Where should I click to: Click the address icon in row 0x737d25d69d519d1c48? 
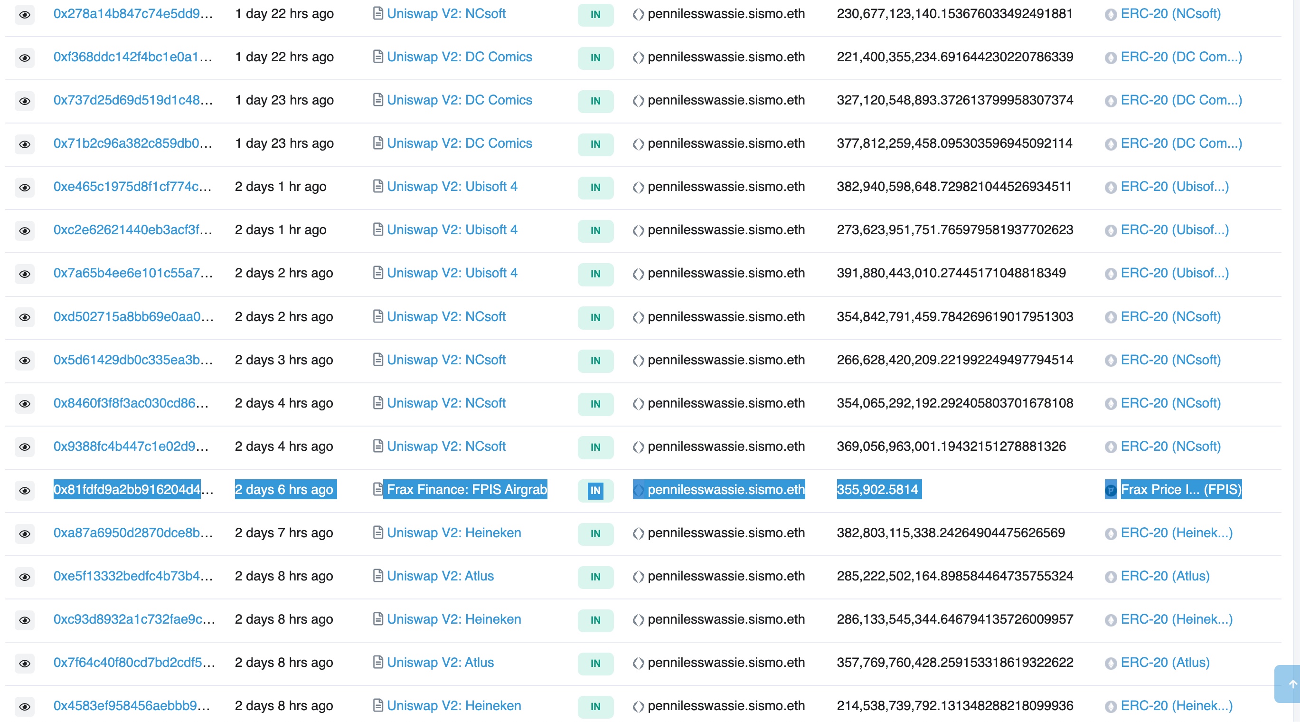click(x=639, y=101)
